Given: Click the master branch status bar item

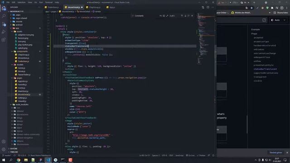Looking at the screenshot, I should tap(6, 155).
